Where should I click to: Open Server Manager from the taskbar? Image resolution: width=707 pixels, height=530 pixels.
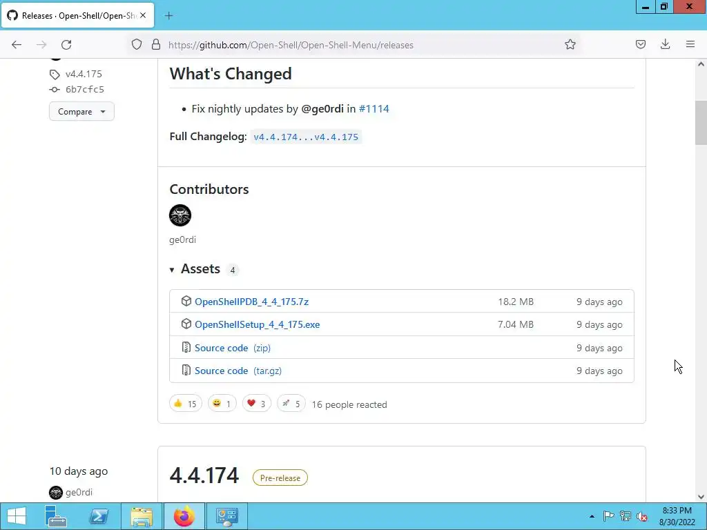point(56,516)
